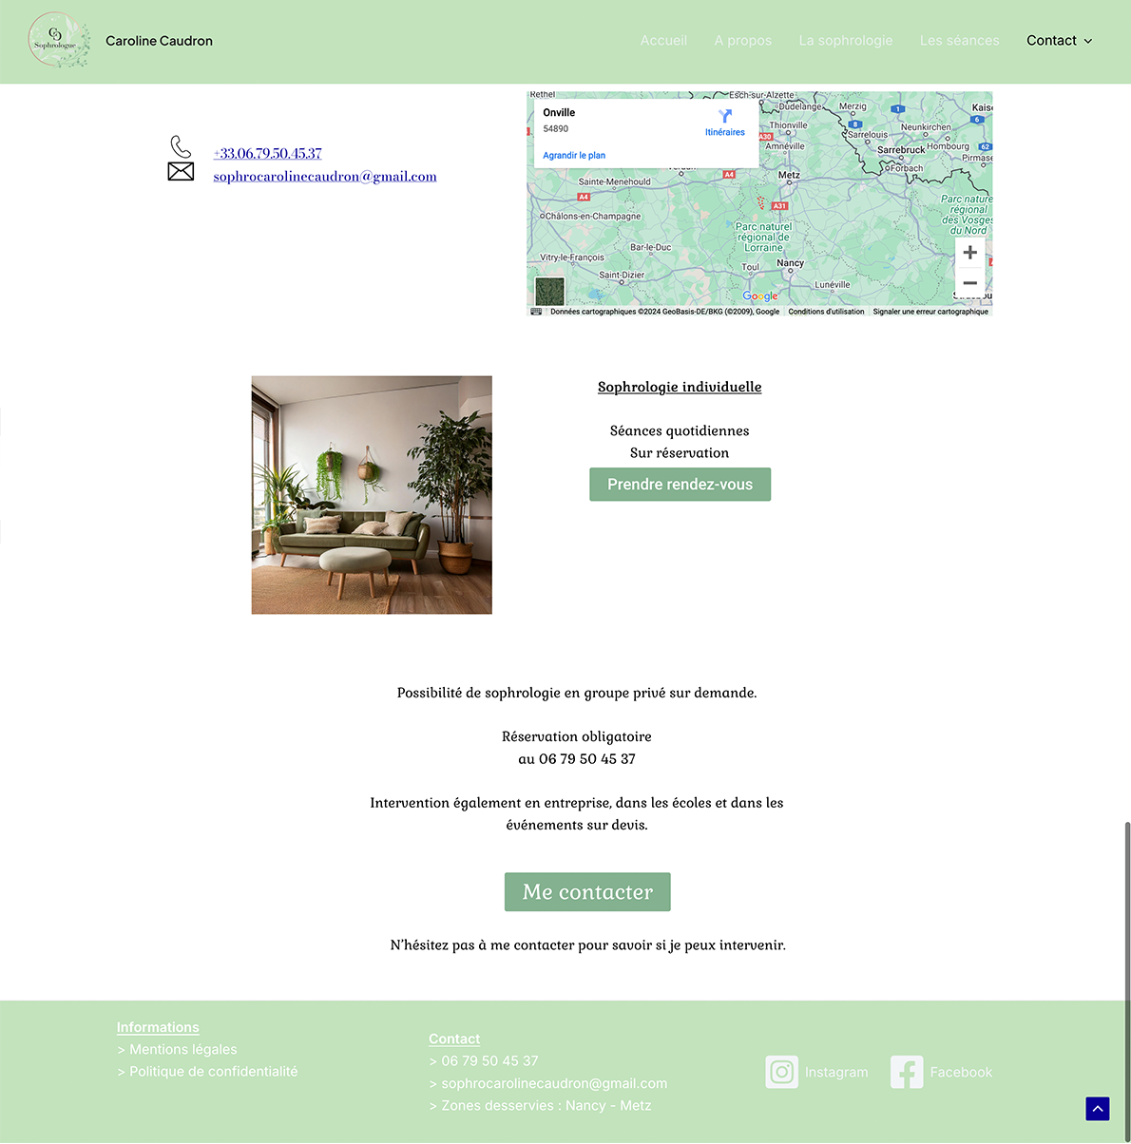
Task: Click the +33.06.79.50.45.37 phone link
Action: (x=267, y=153)
